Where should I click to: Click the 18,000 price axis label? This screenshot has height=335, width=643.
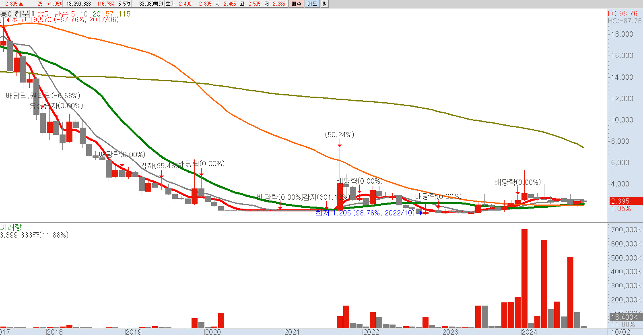pos(622,34)
